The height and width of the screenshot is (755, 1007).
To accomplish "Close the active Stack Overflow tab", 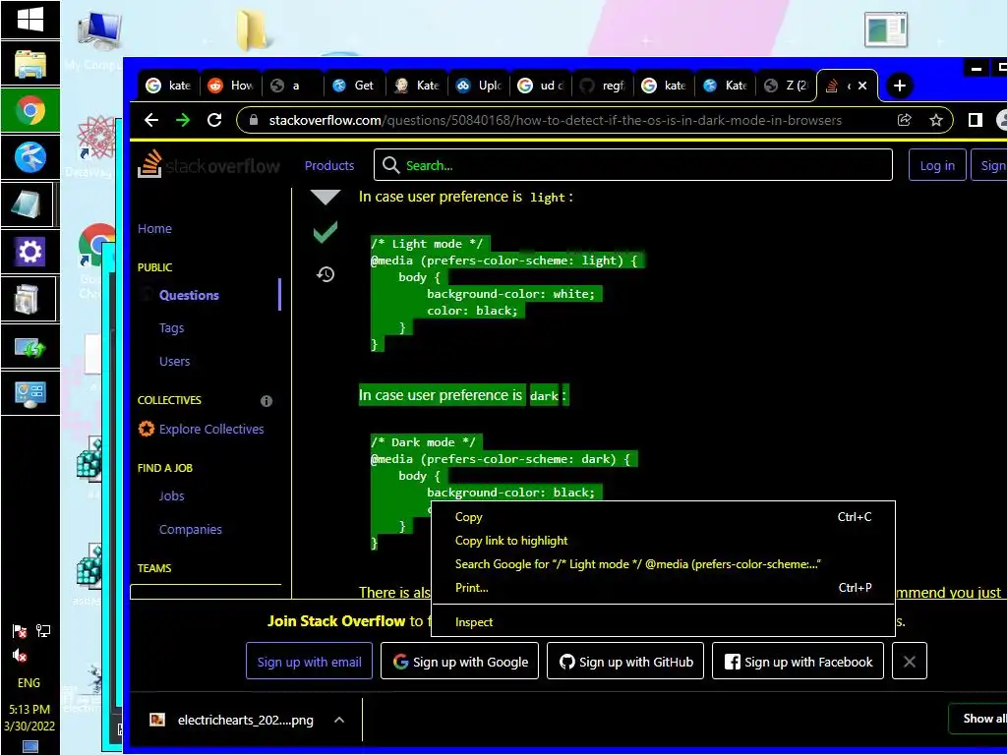I will (x=862, y=86).
